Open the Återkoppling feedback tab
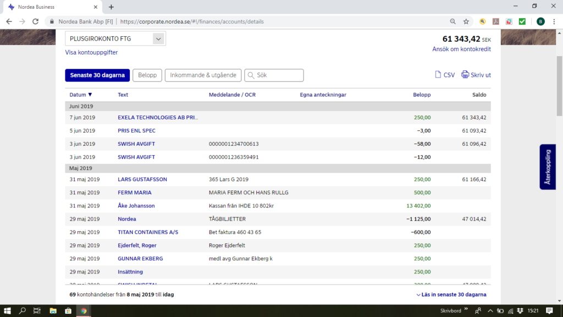This screenshot has width=563, height=317. (548, 167)
